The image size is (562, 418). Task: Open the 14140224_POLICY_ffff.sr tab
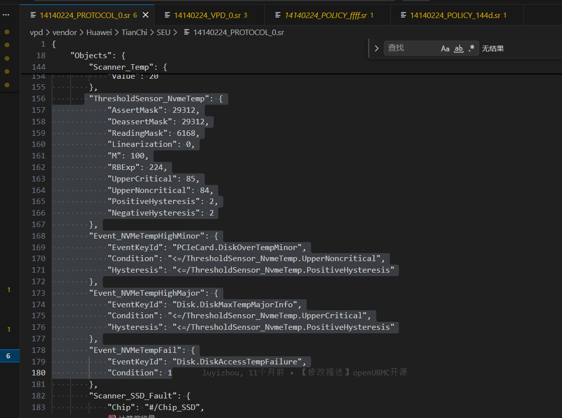tap(327, 16)
